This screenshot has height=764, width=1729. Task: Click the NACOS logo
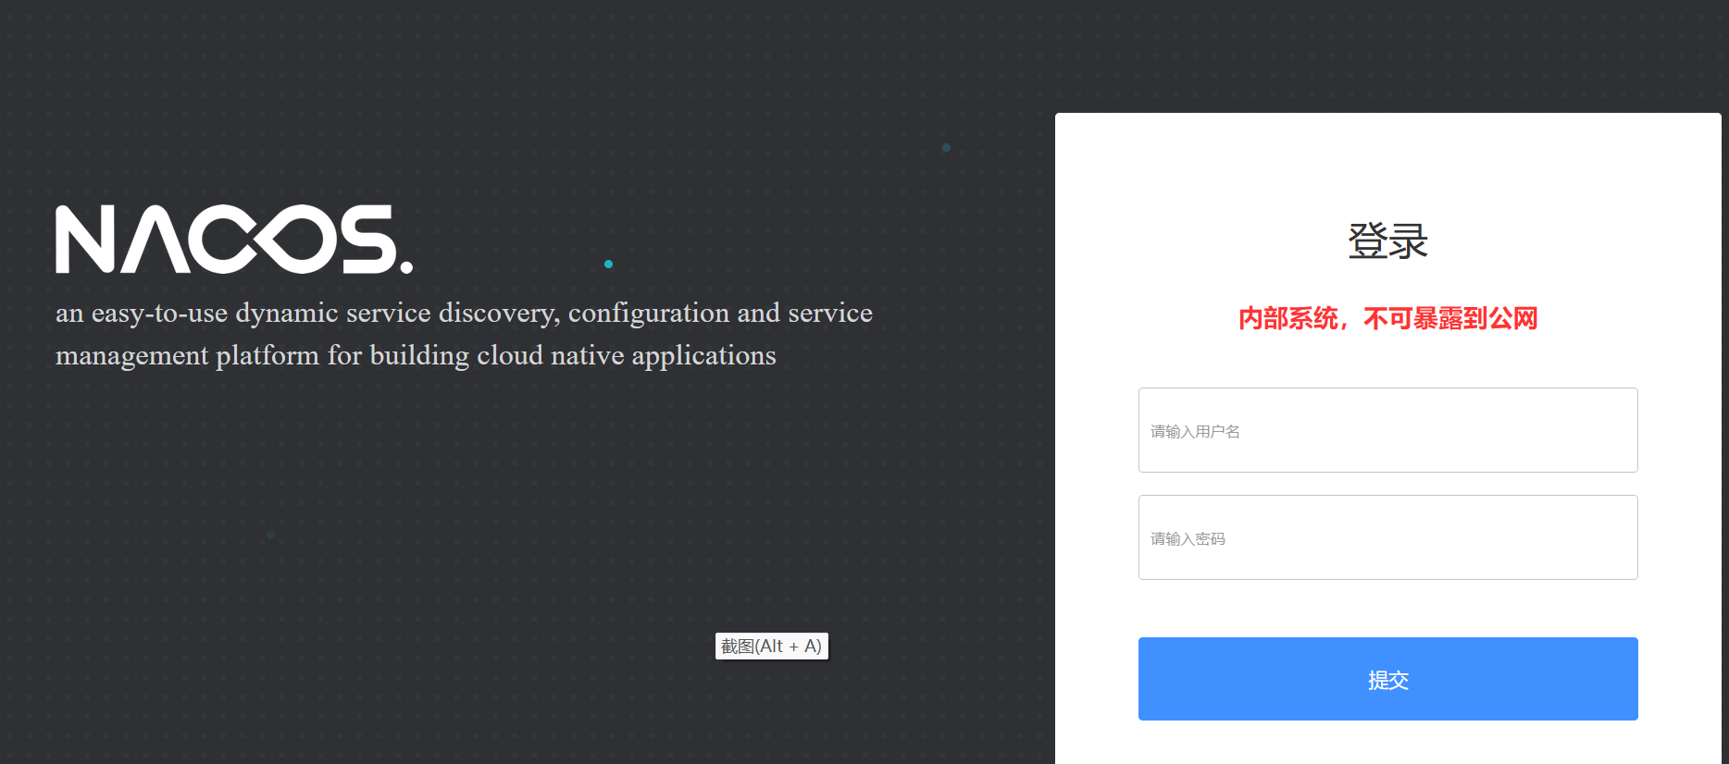[234, 240]
